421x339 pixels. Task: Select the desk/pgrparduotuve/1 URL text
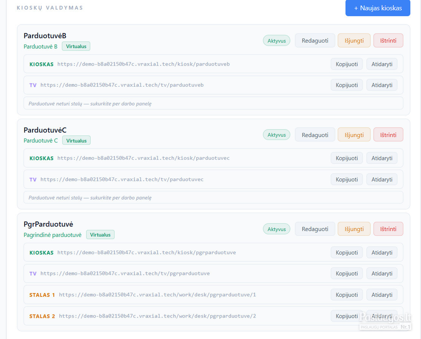click(x=157, y=295)
